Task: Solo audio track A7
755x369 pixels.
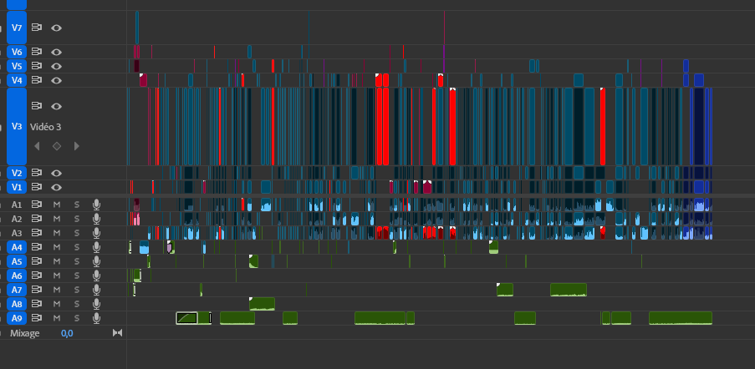Action: pyautogui.click(x=77, y=290)
